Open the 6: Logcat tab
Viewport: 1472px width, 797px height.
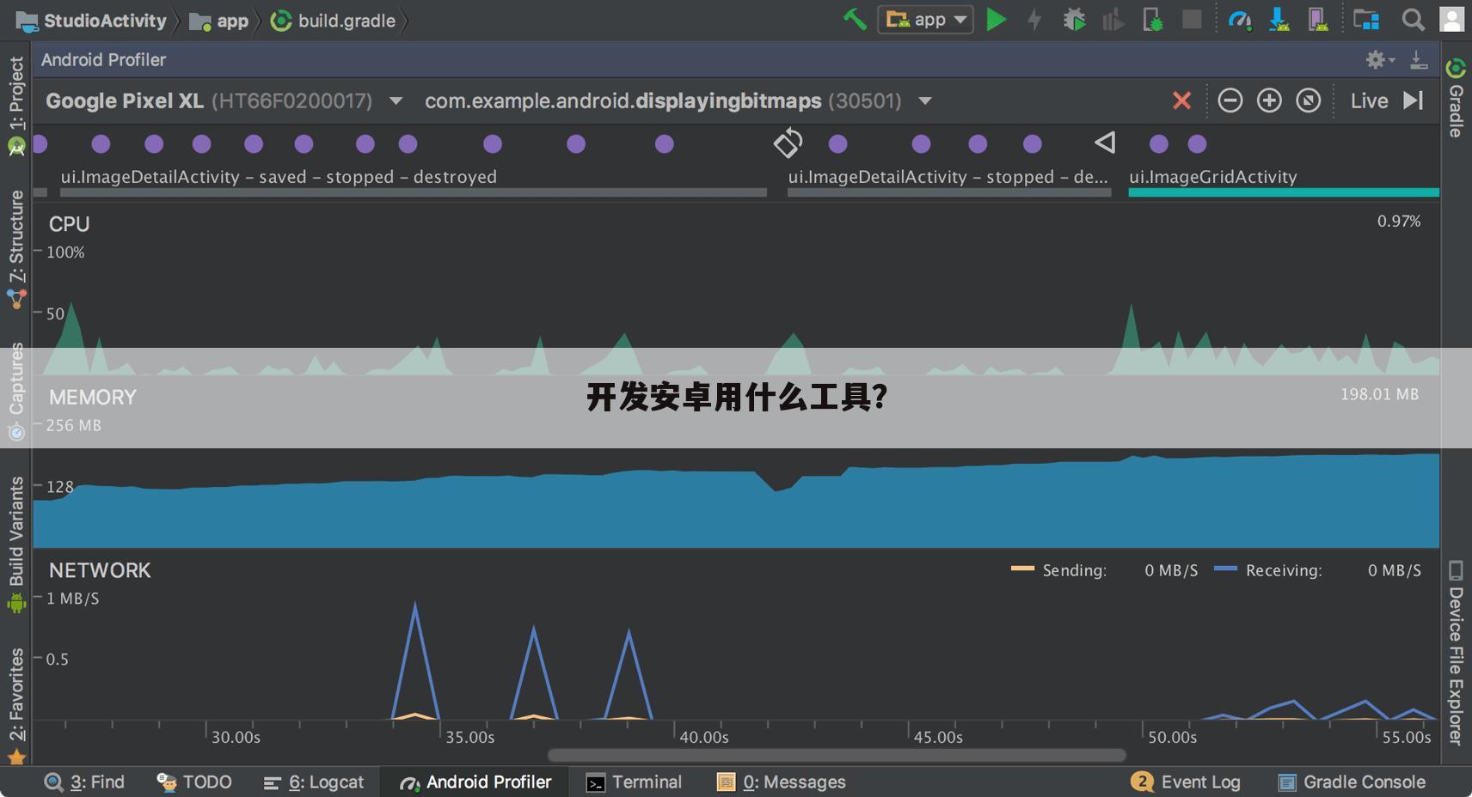tap(313, 782)
